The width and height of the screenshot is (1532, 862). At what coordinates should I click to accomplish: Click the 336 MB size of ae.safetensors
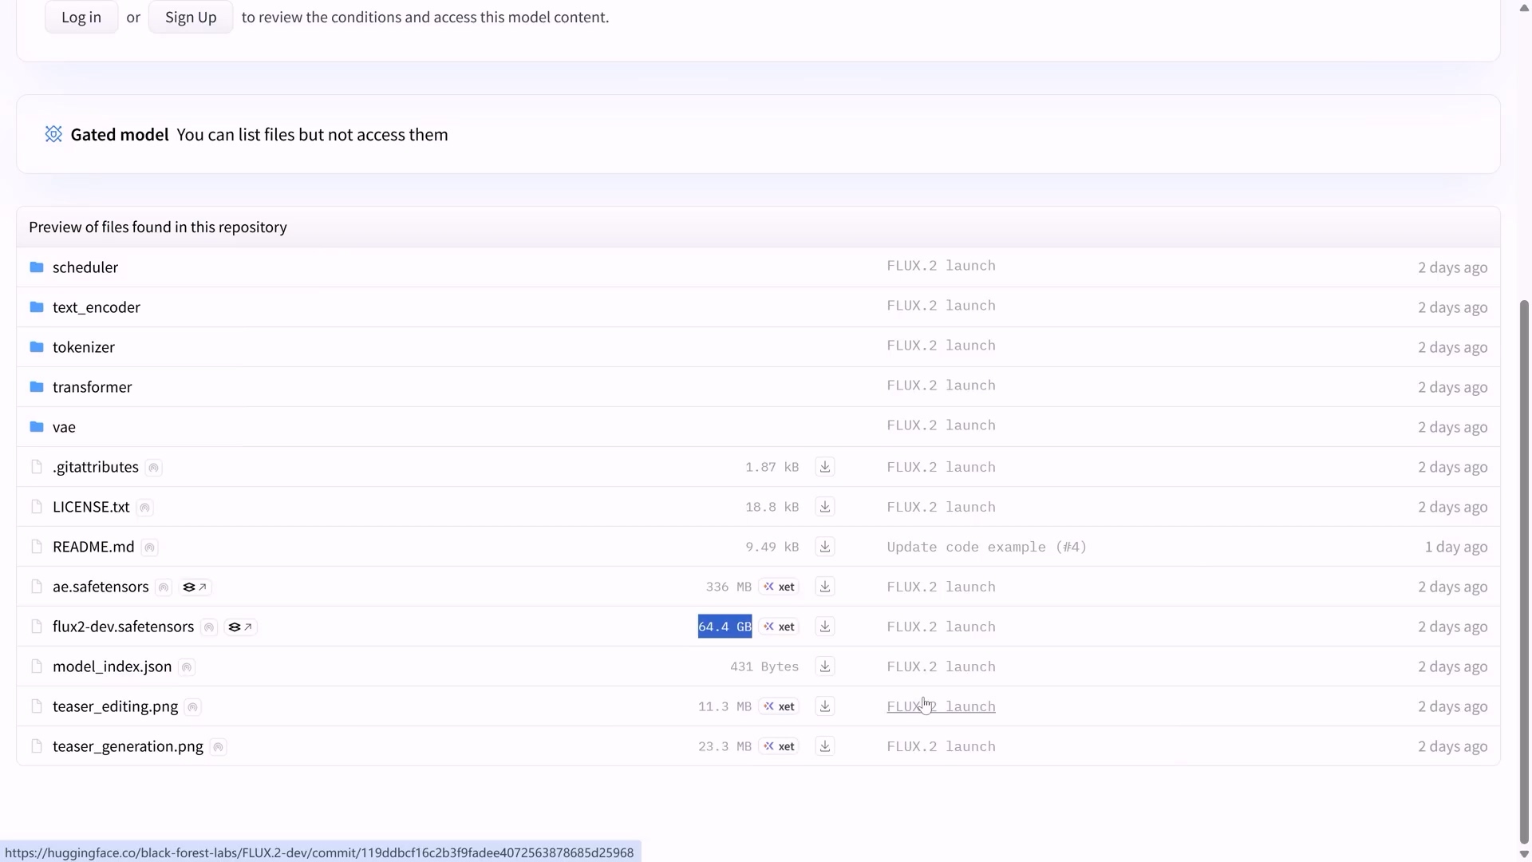[728, 587]
